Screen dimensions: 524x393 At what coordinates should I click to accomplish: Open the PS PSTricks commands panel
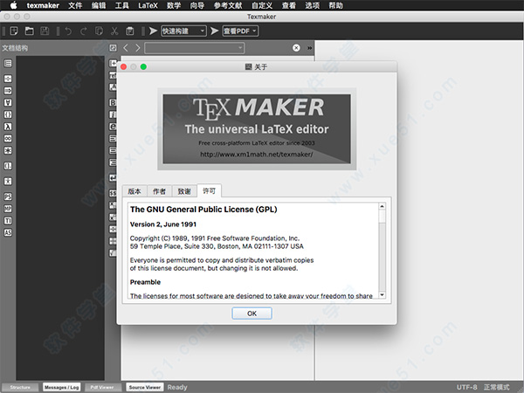click(x=8, y=196)
